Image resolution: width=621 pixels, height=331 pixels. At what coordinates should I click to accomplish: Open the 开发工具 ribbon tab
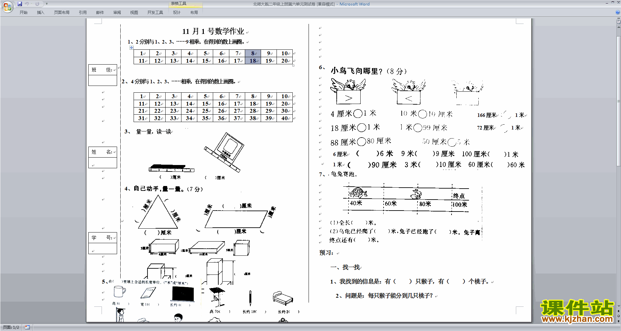[x=155, y=13]
